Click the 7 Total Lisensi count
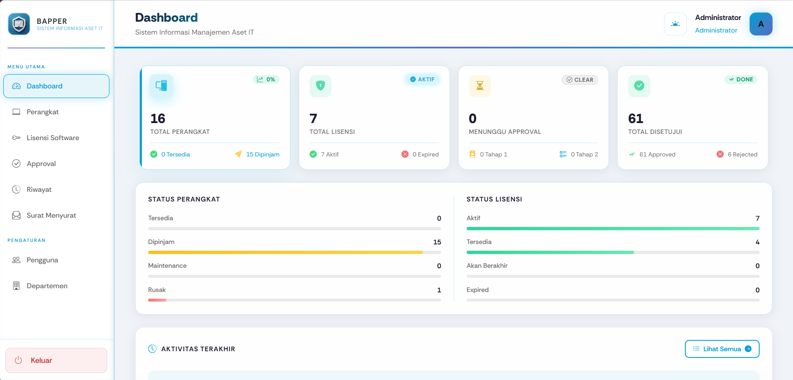 click(313, 118)
